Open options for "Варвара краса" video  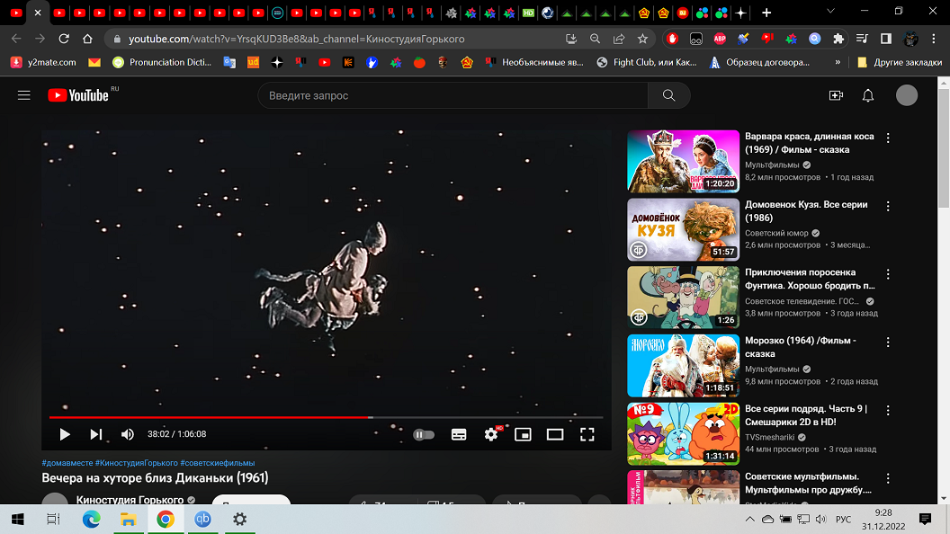[x=888, y=138]
